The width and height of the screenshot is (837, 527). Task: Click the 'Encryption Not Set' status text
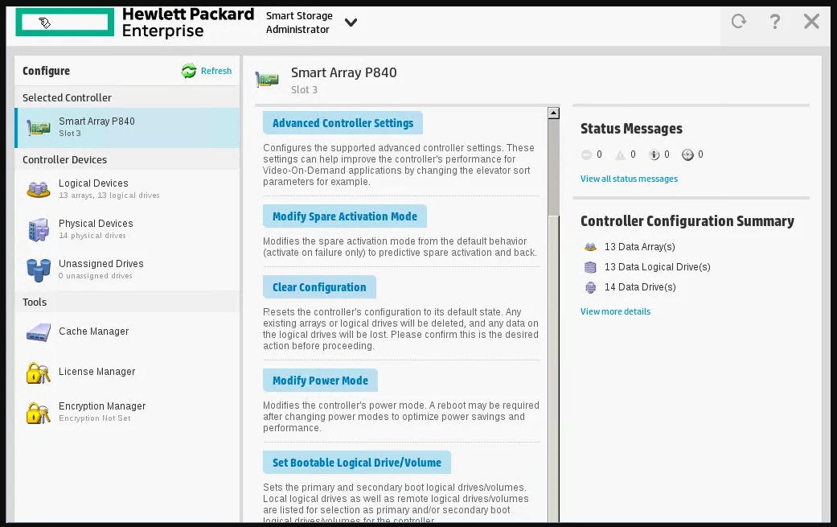(x=95, y=418)
